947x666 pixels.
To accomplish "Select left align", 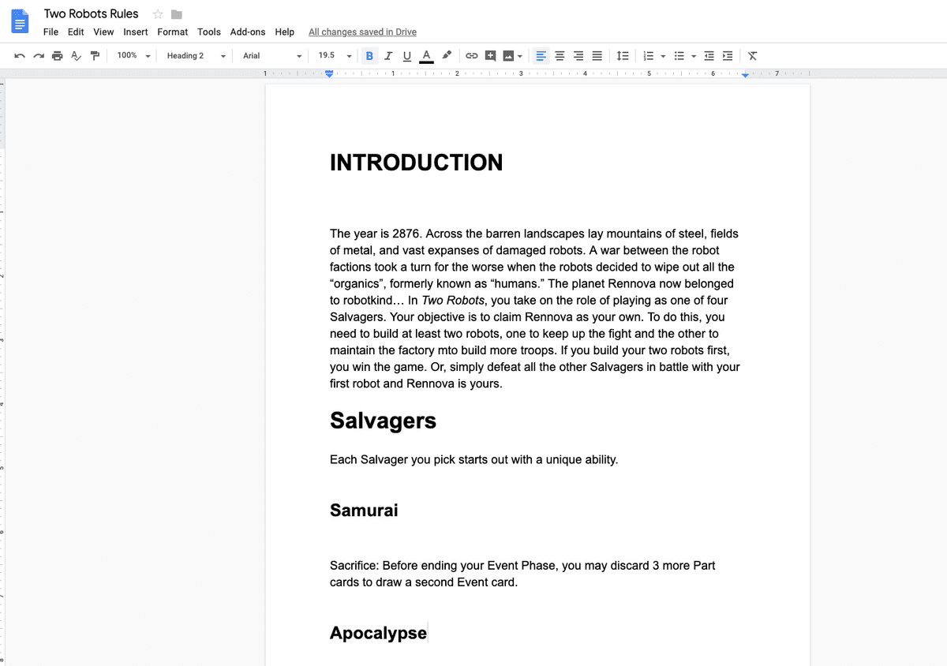I will click(x=541, y=56).
